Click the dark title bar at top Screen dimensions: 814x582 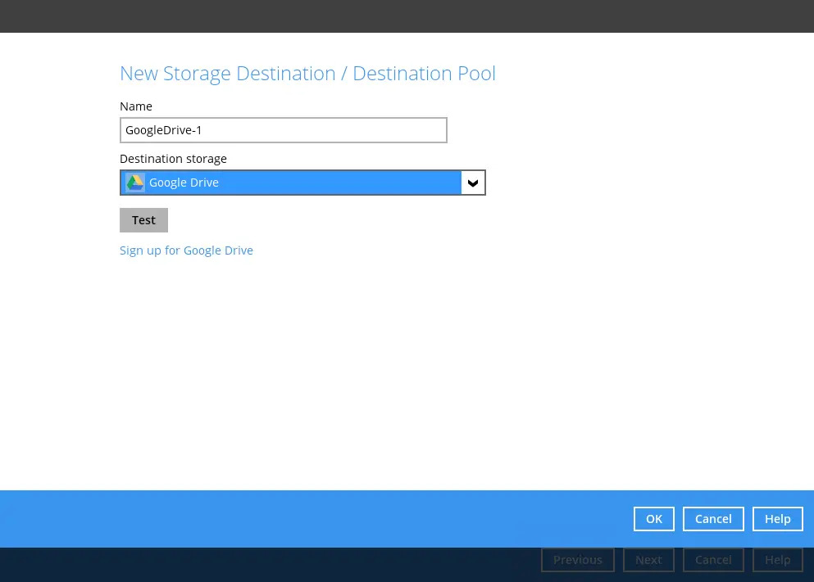(x=407, y=16)
